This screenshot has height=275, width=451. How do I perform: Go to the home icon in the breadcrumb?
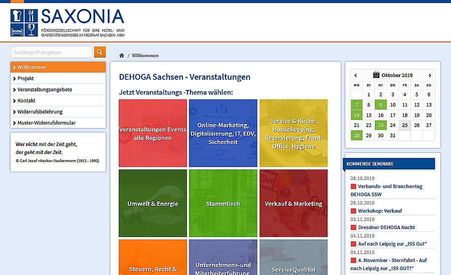coord(122,55)
